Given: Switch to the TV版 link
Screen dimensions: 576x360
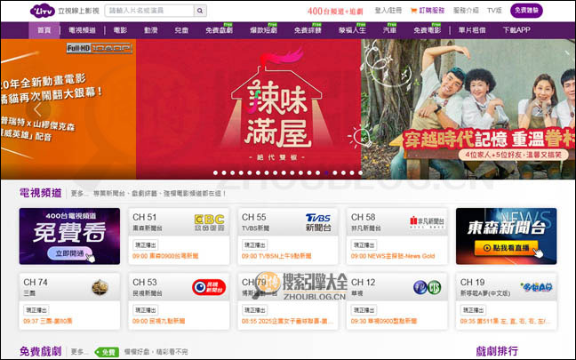Looking at the screenshot, I should (494, 11).
